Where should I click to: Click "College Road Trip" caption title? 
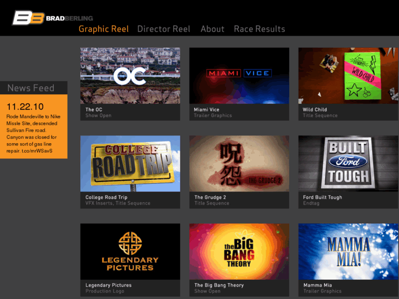point(106,198)
